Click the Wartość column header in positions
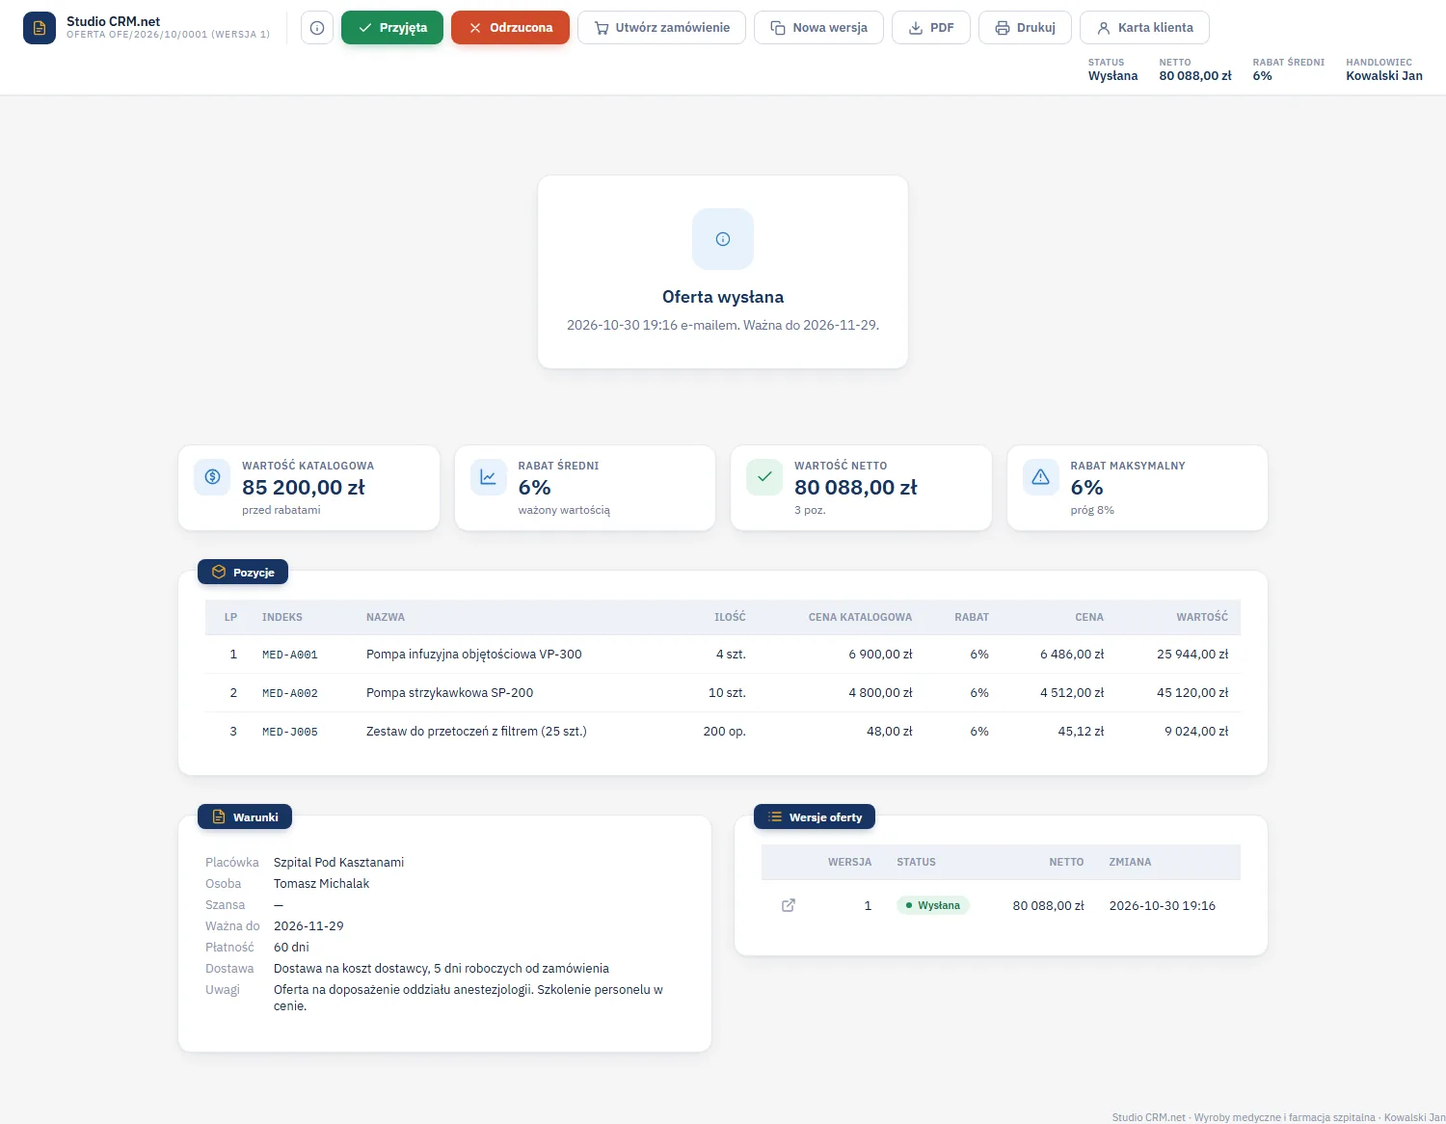This screenshot has height=1124, width=1446. [x=1202, y=617]
